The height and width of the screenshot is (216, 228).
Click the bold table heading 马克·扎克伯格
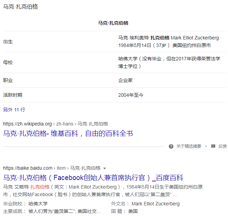[113, 23]
